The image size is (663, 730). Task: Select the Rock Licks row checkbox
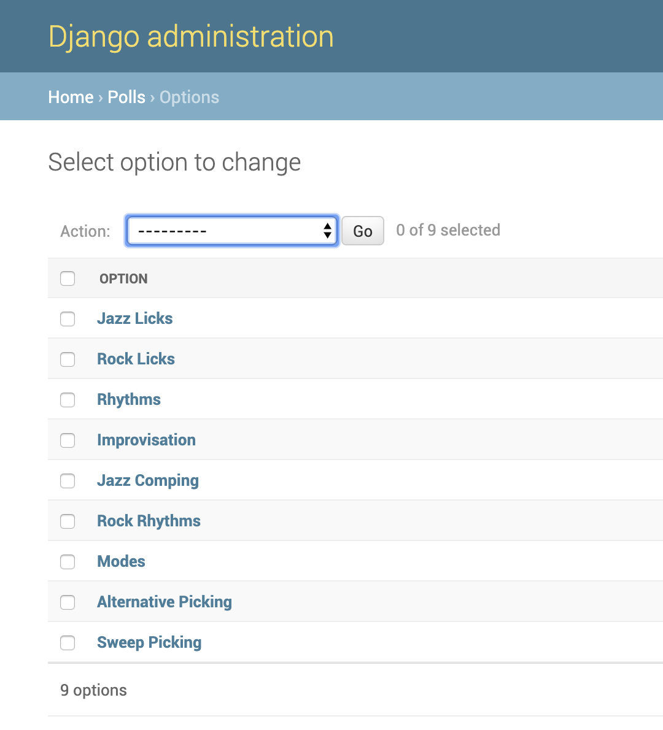tap(68, 359)
